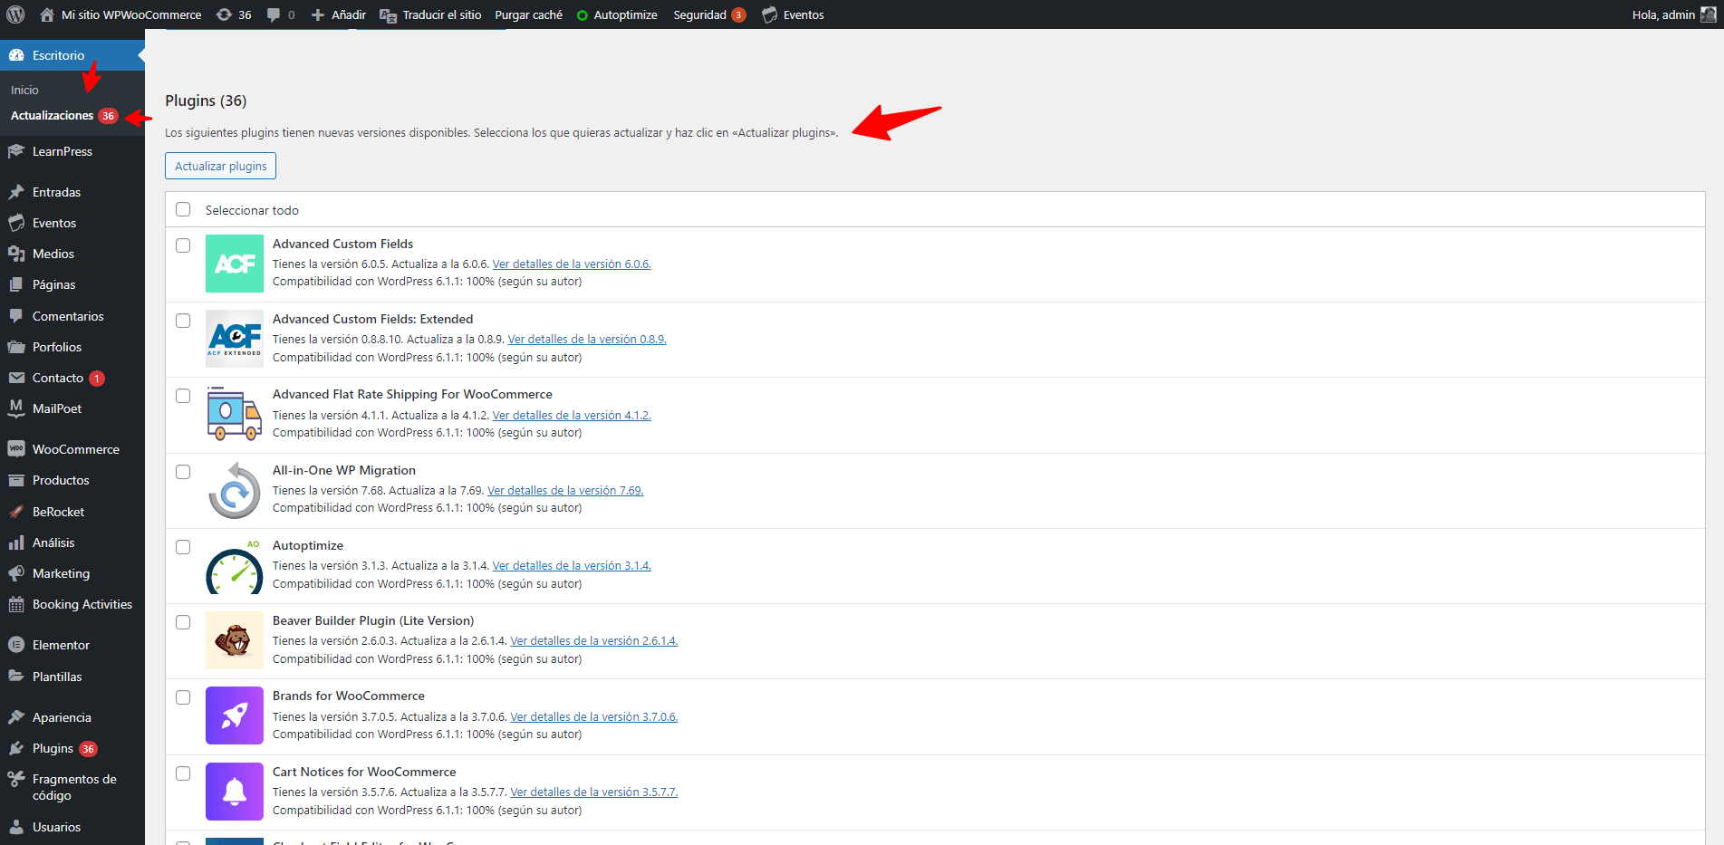Open the Añadir new content menu

coord(339,14)
